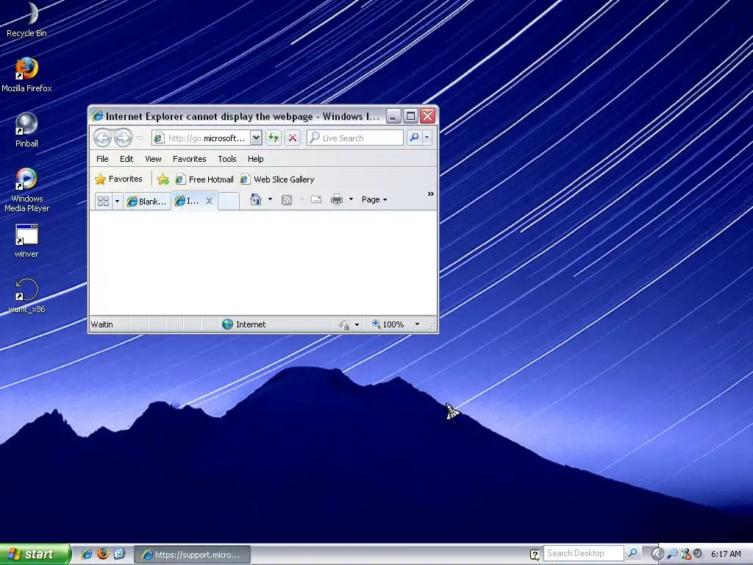
Task: Close the current tab with its X
Action: click(209, 202)
